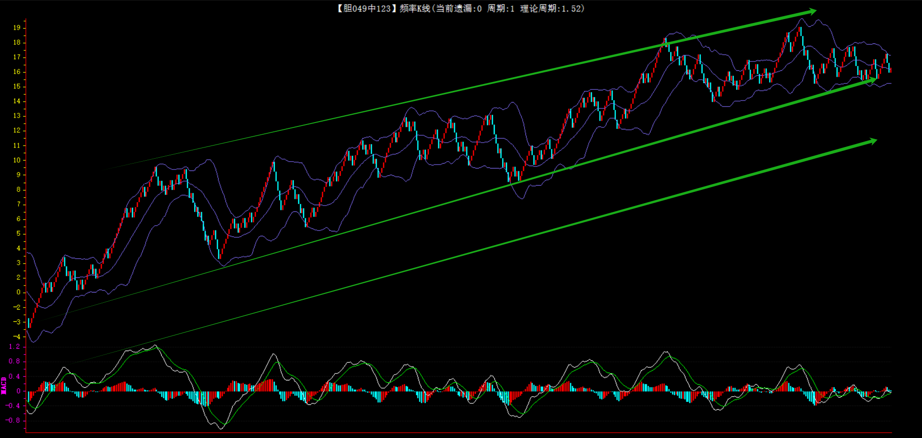922x438 pixels.
Task: Click the -0.8 label on MACD axis
Action: tap(13, 420)
